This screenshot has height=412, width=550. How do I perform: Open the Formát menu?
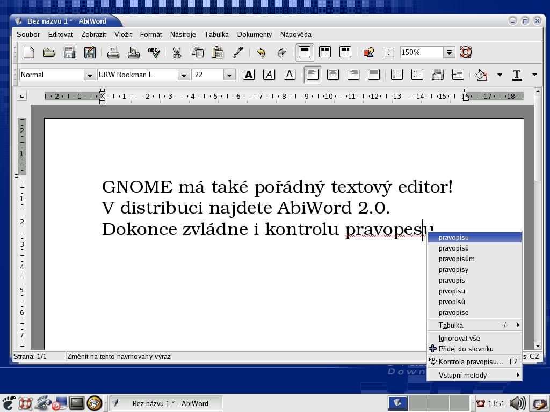[x=151, y=35]
